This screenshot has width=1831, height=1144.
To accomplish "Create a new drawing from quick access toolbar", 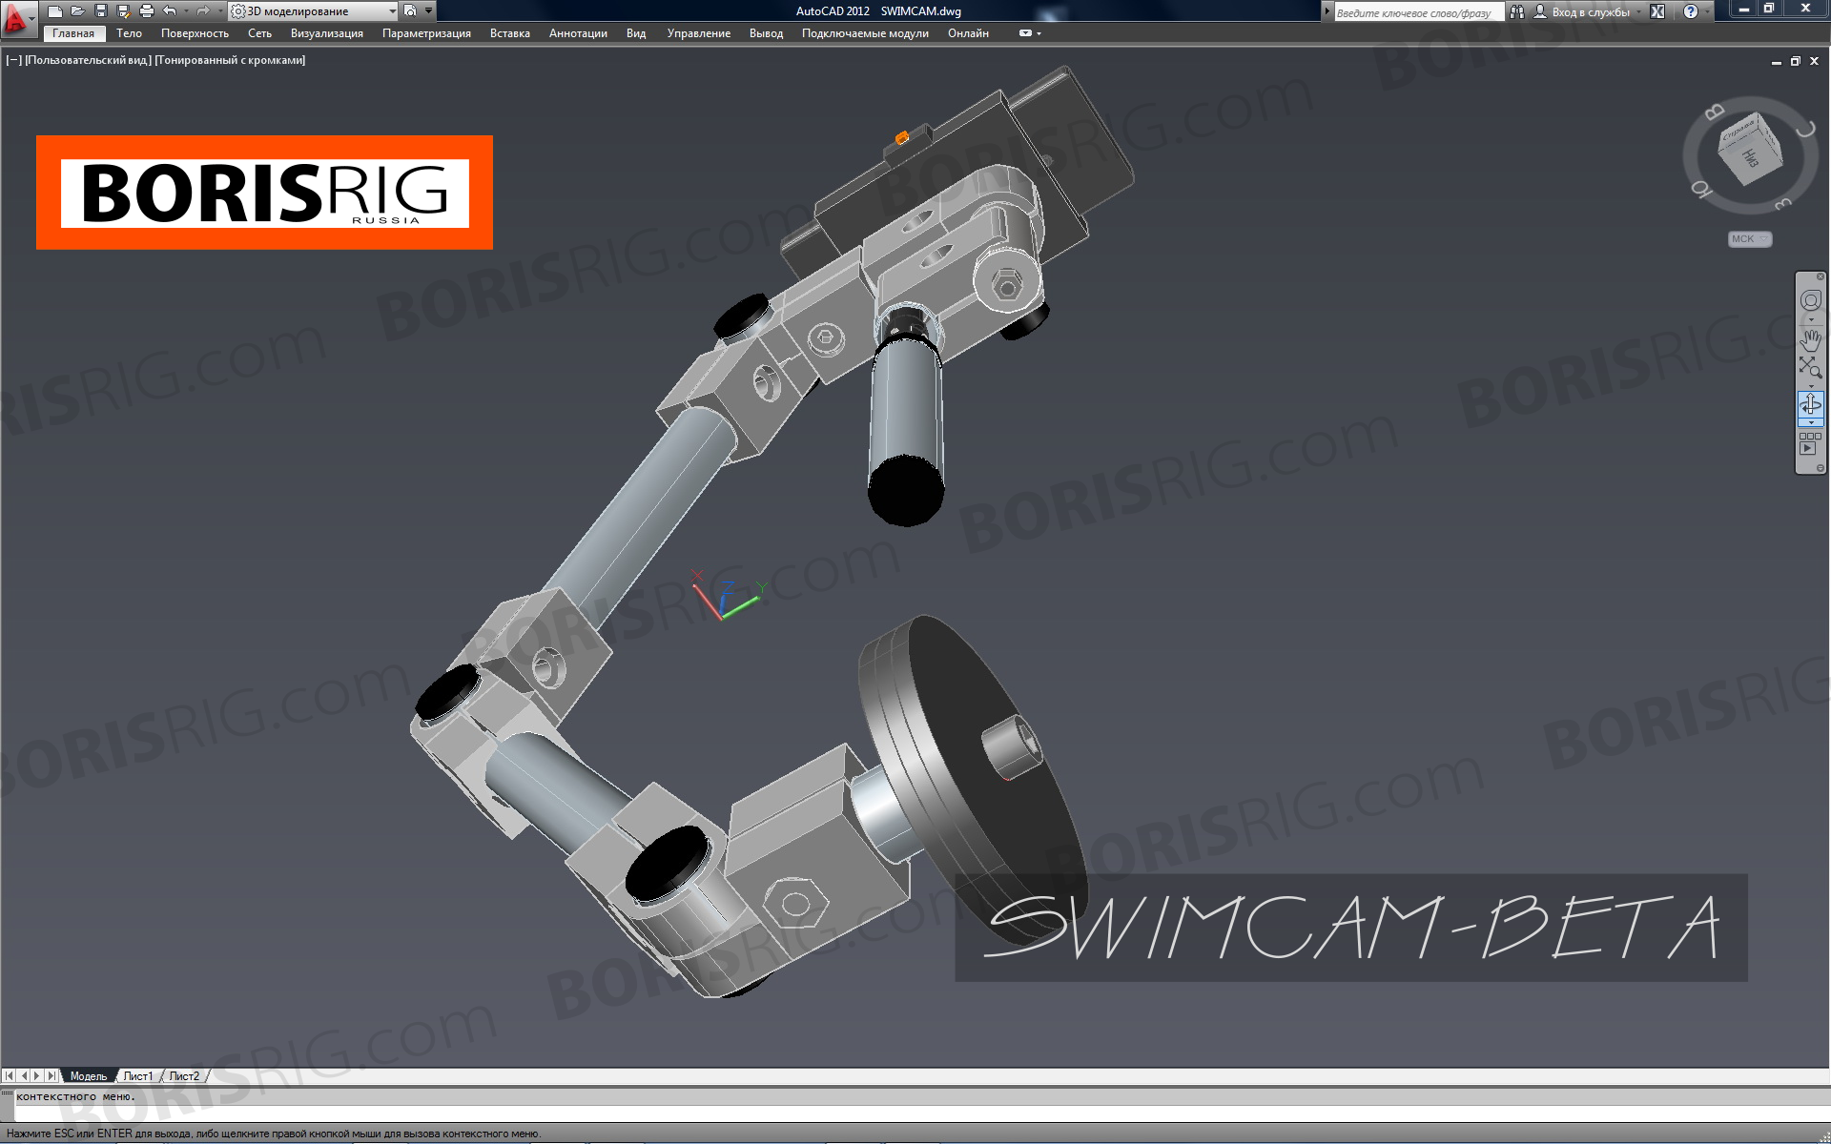I will click(55, 11).
